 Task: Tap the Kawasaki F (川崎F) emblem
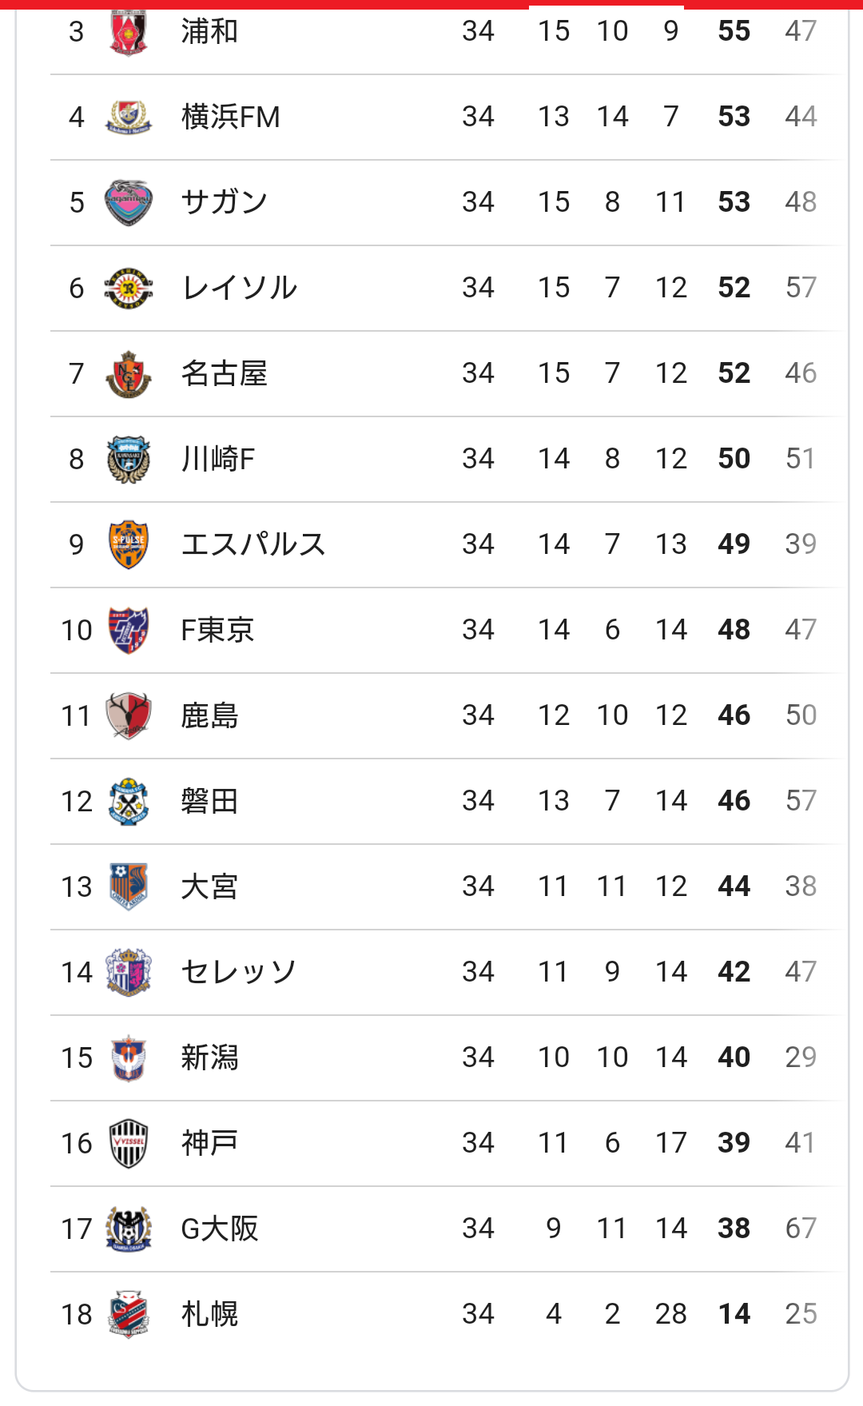coord(129,459)
